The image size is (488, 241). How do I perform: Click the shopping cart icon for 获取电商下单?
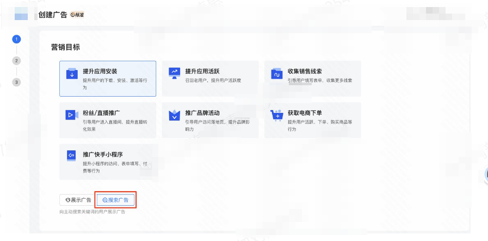pos(277,115)
